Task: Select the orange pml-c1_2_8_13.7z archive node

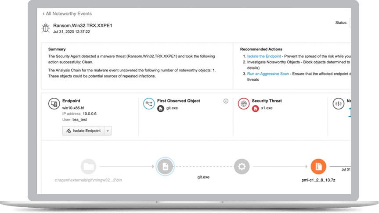Action: (318, 167)
